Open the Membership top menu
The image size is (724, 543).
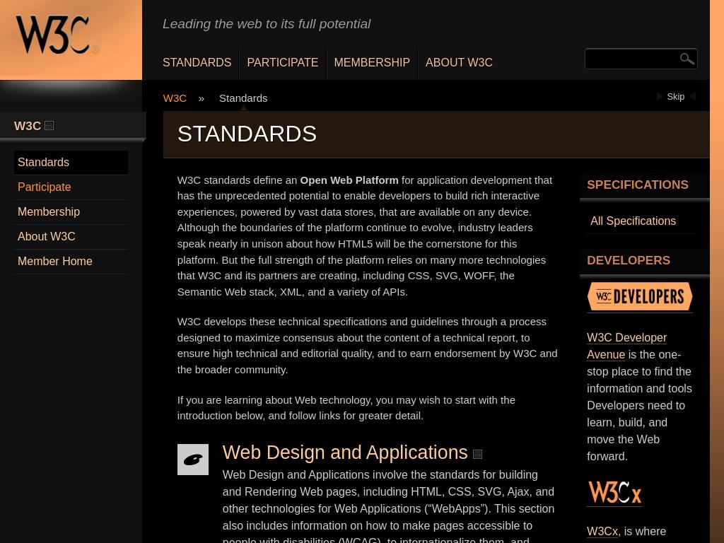tap(372, 62)
